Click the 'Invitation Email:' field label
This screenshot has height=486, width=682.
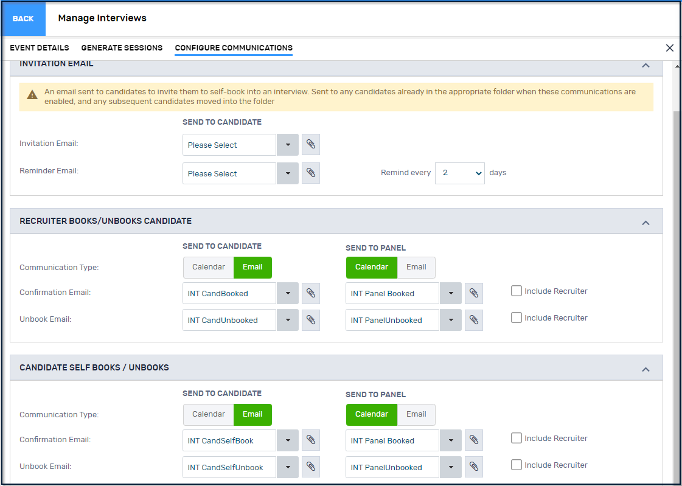49,143
